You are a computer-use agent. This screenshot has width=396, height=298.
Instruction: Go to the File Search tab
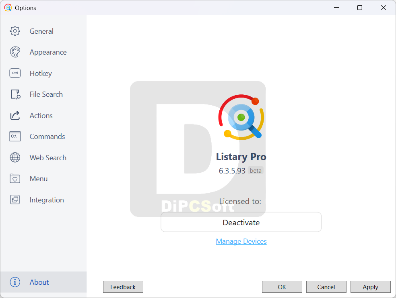click(x=43, y=94)
